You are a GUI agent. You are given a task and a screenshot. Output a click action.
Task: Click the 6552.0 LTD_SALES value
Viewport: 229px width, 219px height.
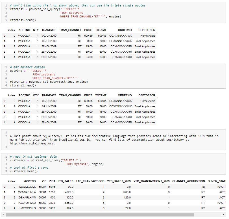pos(69,203)
